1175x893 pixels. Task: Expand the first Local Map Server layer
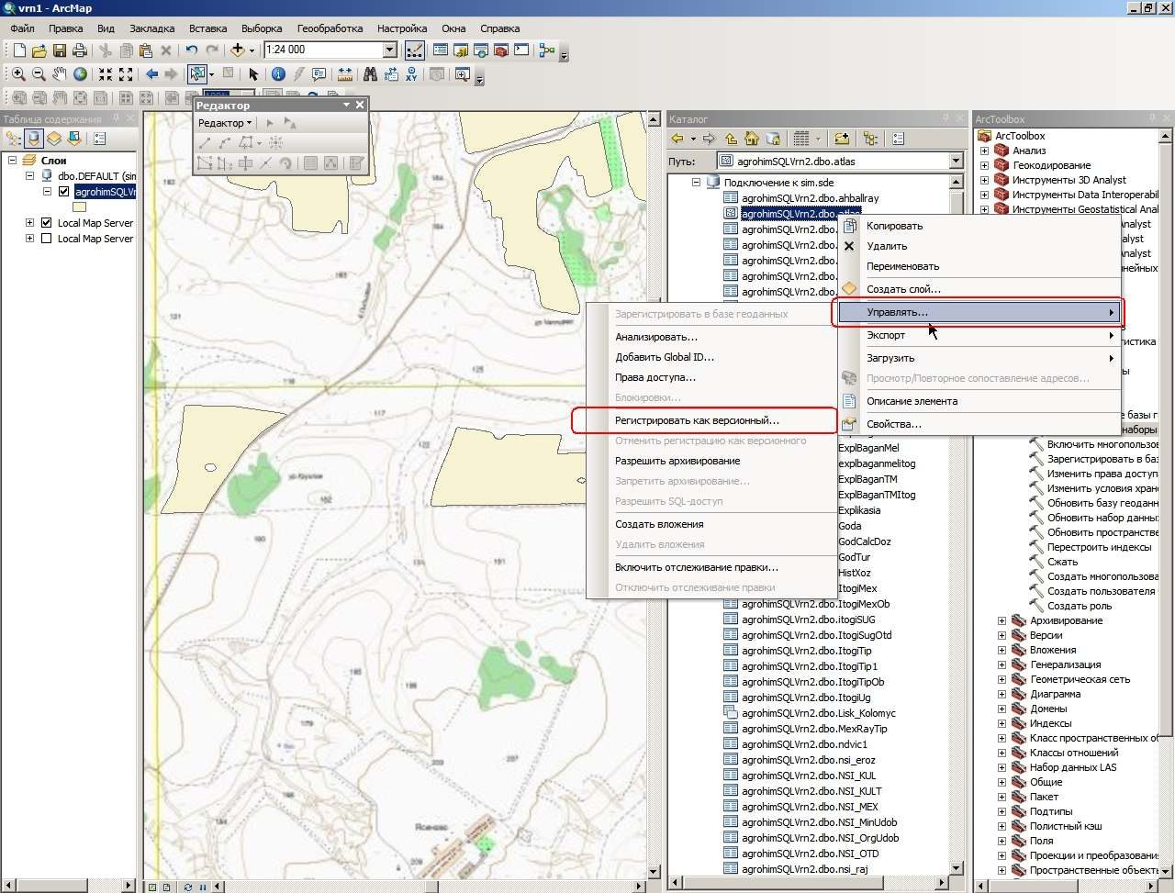29,223
